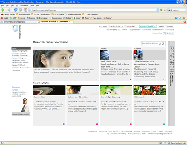Click the Study at the OU button

(x=117, y=27)
